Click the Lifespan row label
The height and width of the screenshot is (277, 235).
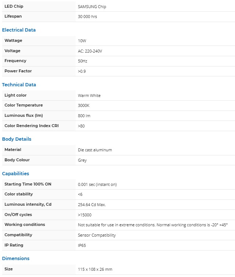click(12, 17)
